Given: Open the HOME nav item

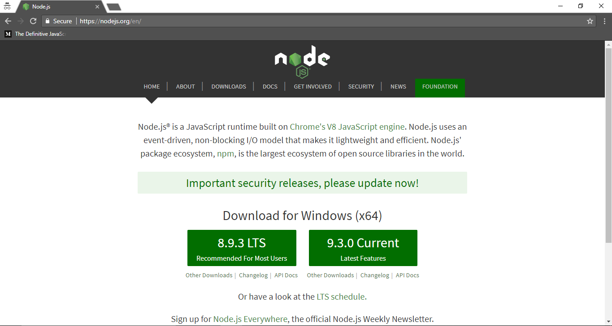Looking at the screenshot, I should tap(152, 87).
